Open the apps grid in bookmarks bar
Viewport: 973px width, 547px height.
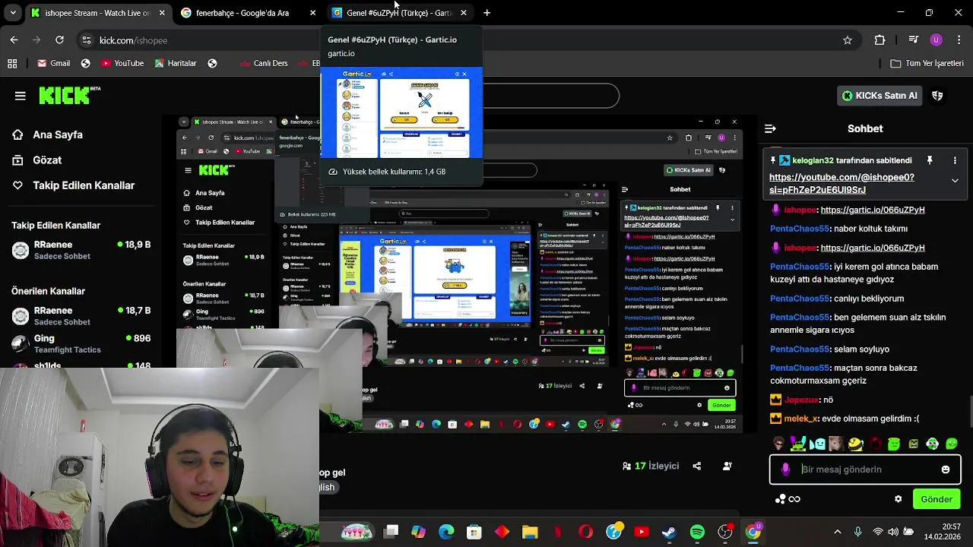[x=12, y=63]
